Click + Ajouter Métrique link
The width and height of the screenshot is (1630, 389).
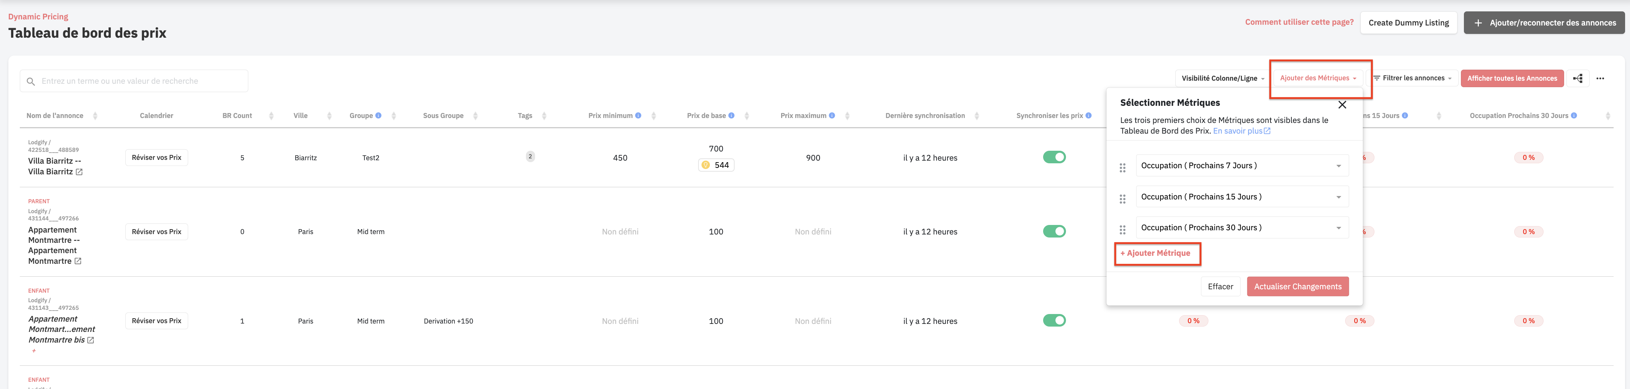[1155, 253]
